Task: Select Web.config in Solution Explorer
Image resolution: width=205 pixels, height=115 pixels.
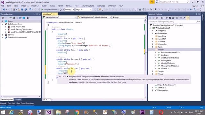Action: pos(163,90)
